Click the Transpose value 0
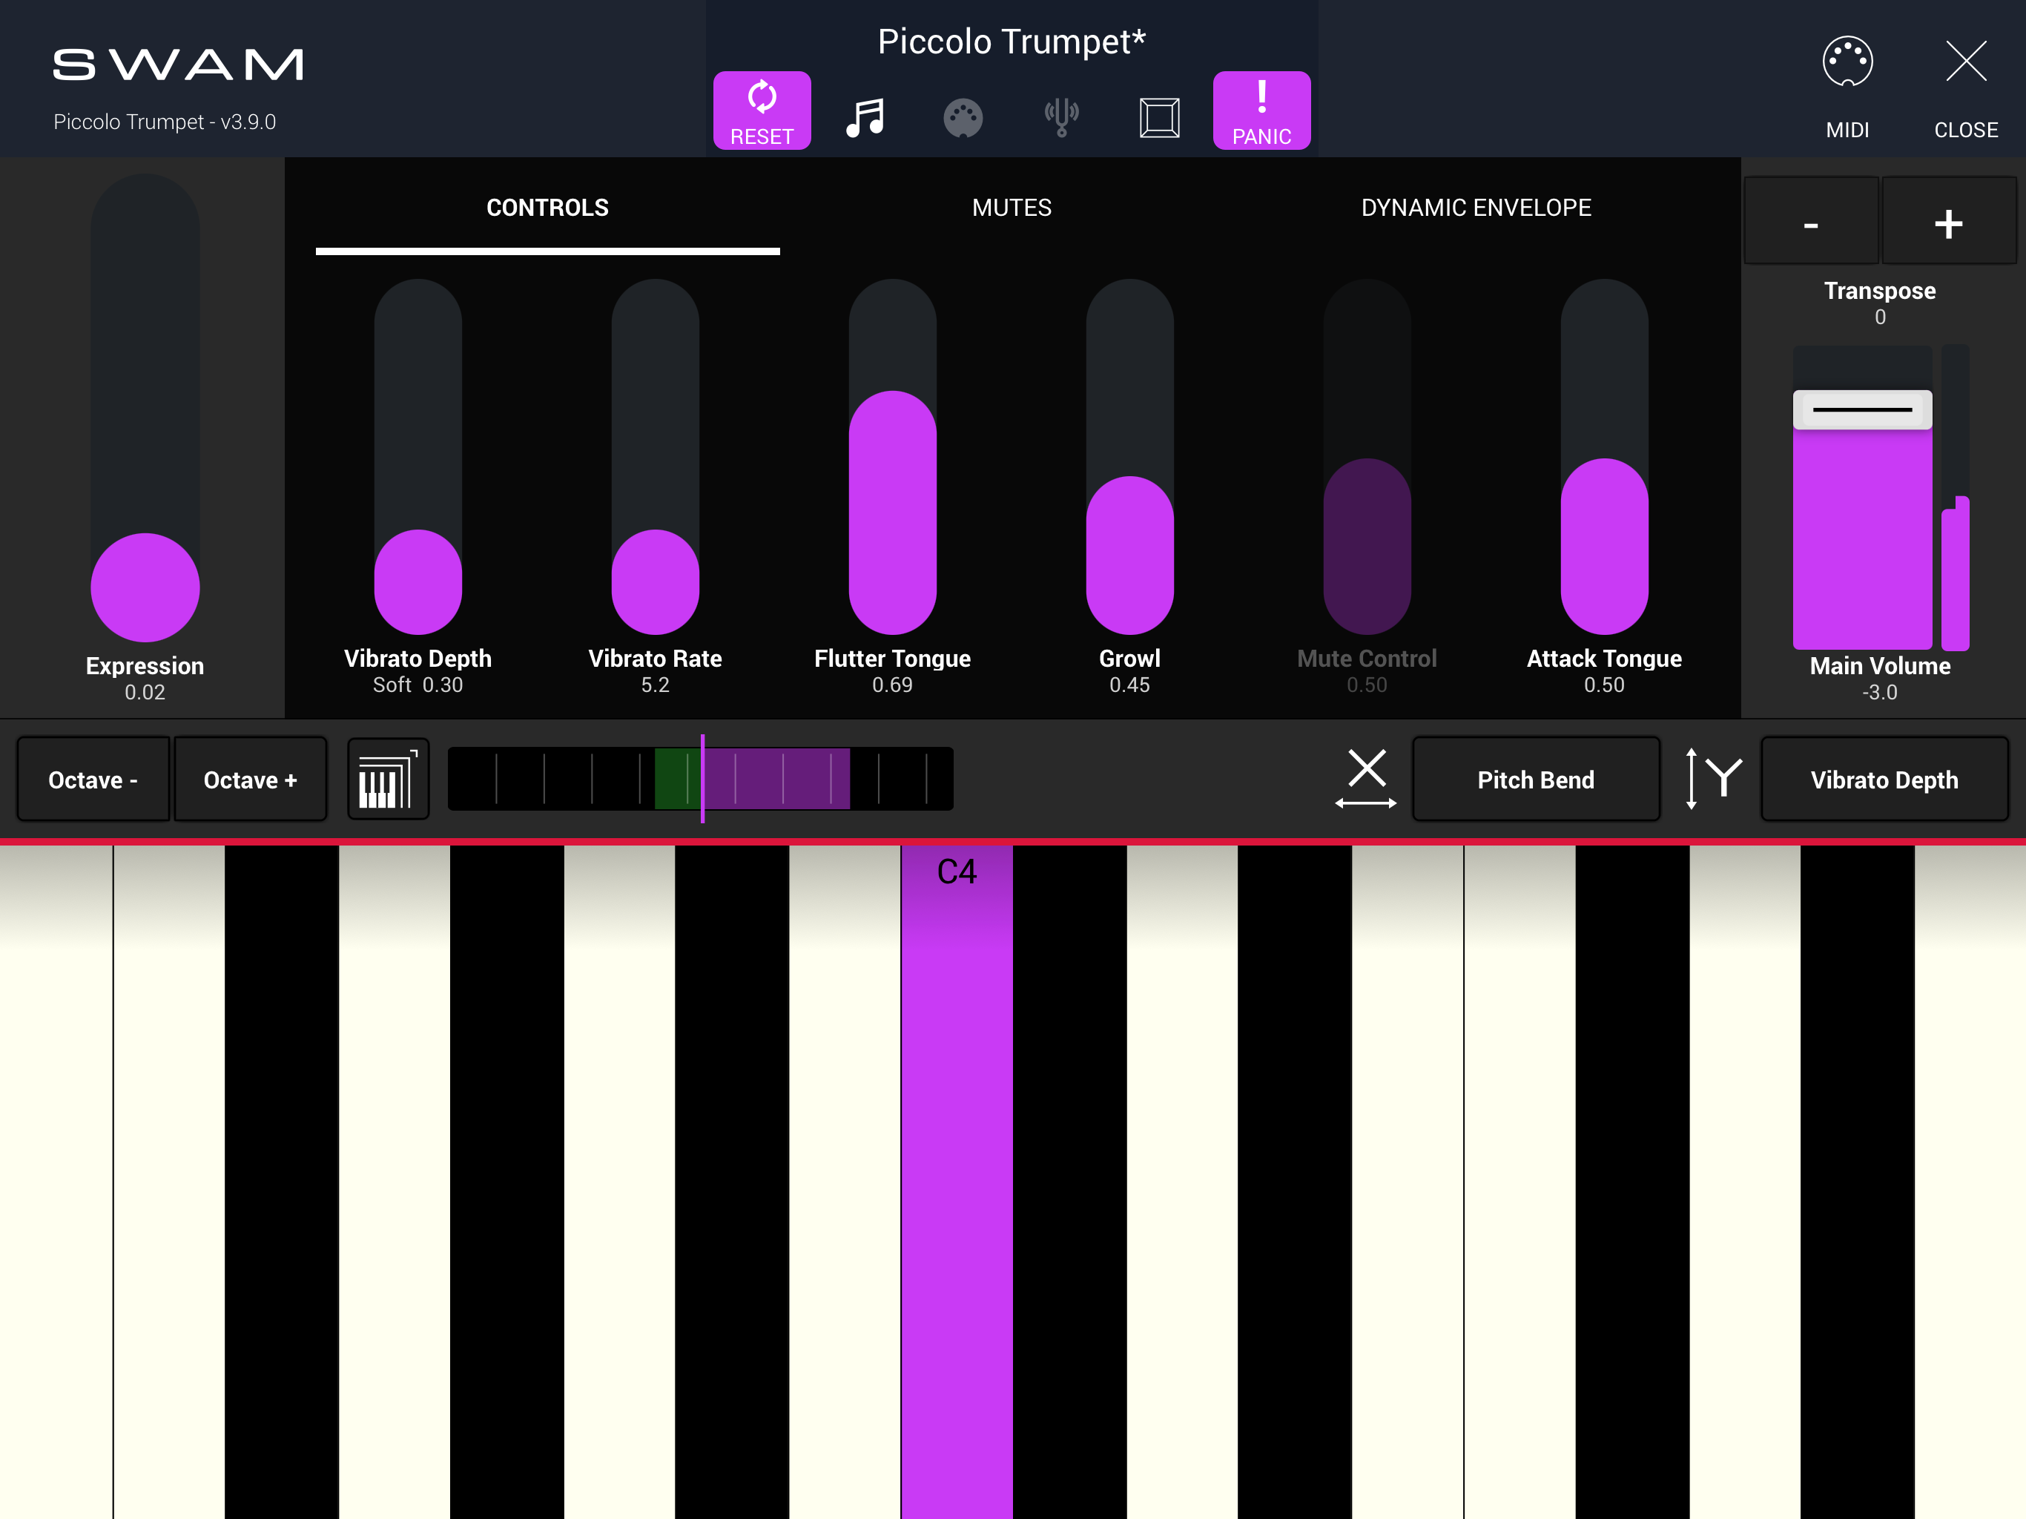Screen dimensions: 2026x1519 [x=1881, y=317]
